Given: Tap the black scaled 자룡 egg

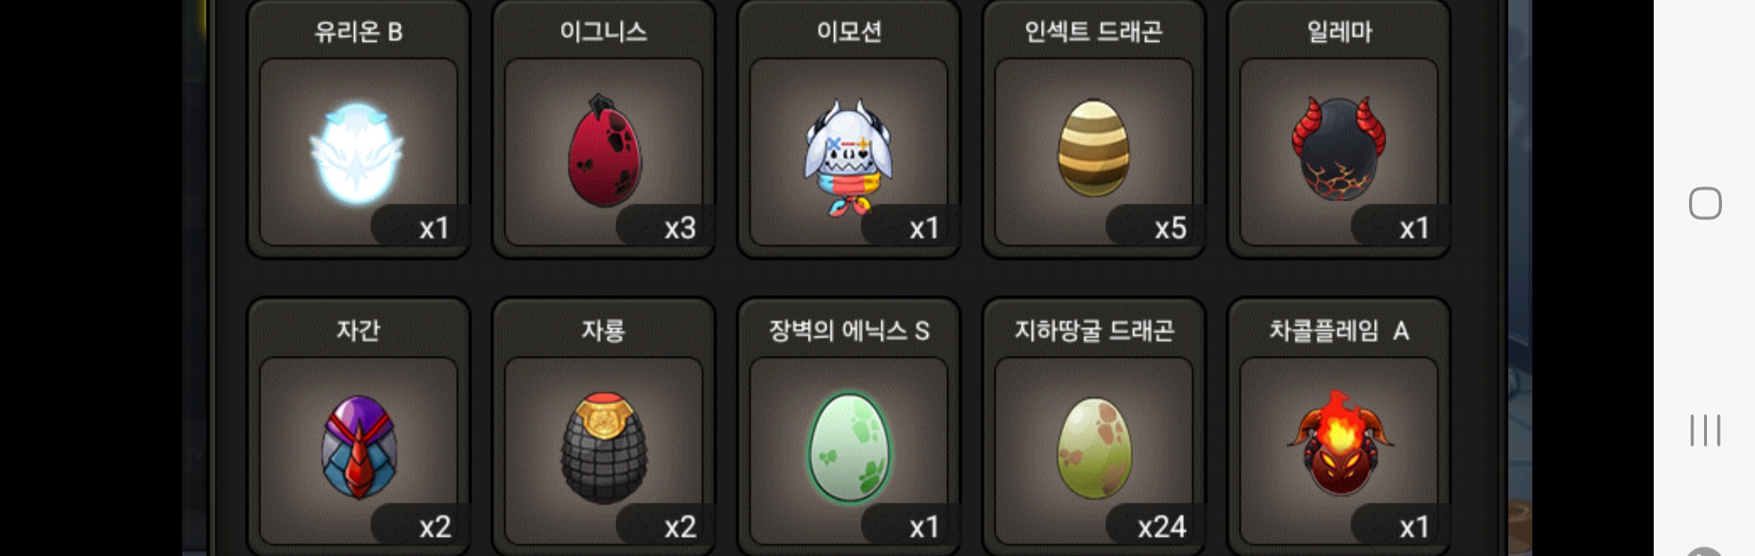Looking at the screenshot, I should (604, 448).
